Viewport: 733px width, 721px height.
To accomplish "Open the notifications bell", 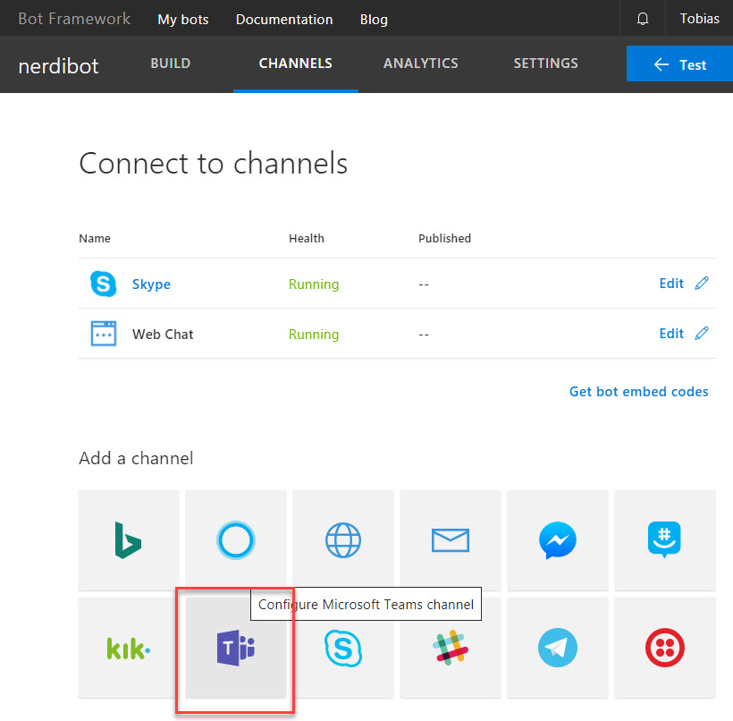I will pos(643,18).
